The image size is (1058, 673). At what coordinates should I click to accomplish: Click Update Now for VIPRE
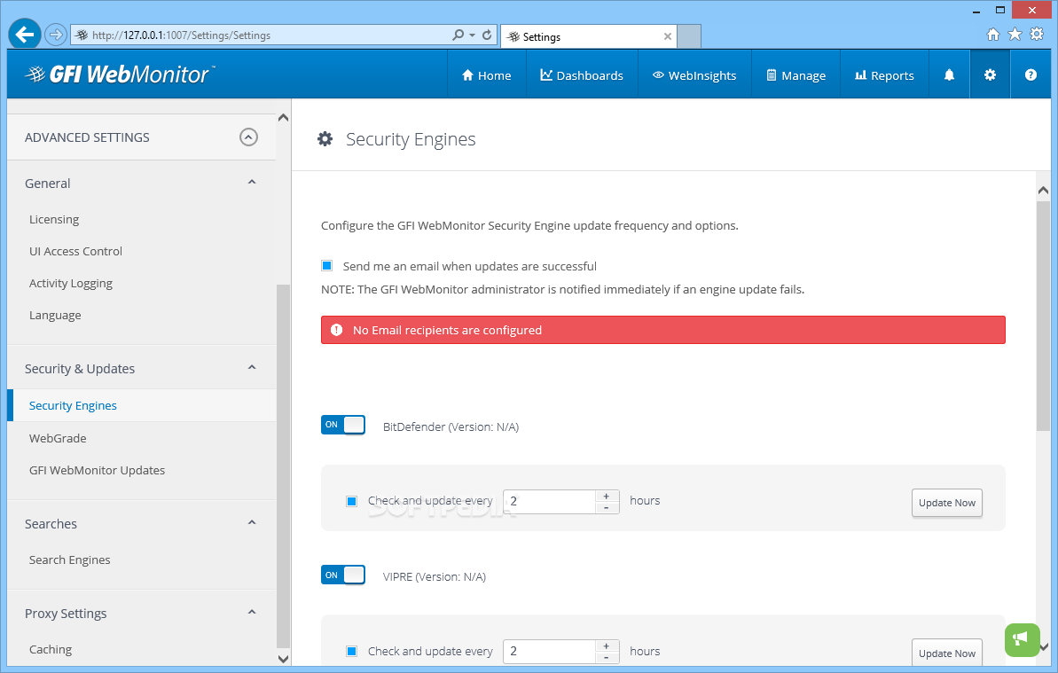(946, 653)
